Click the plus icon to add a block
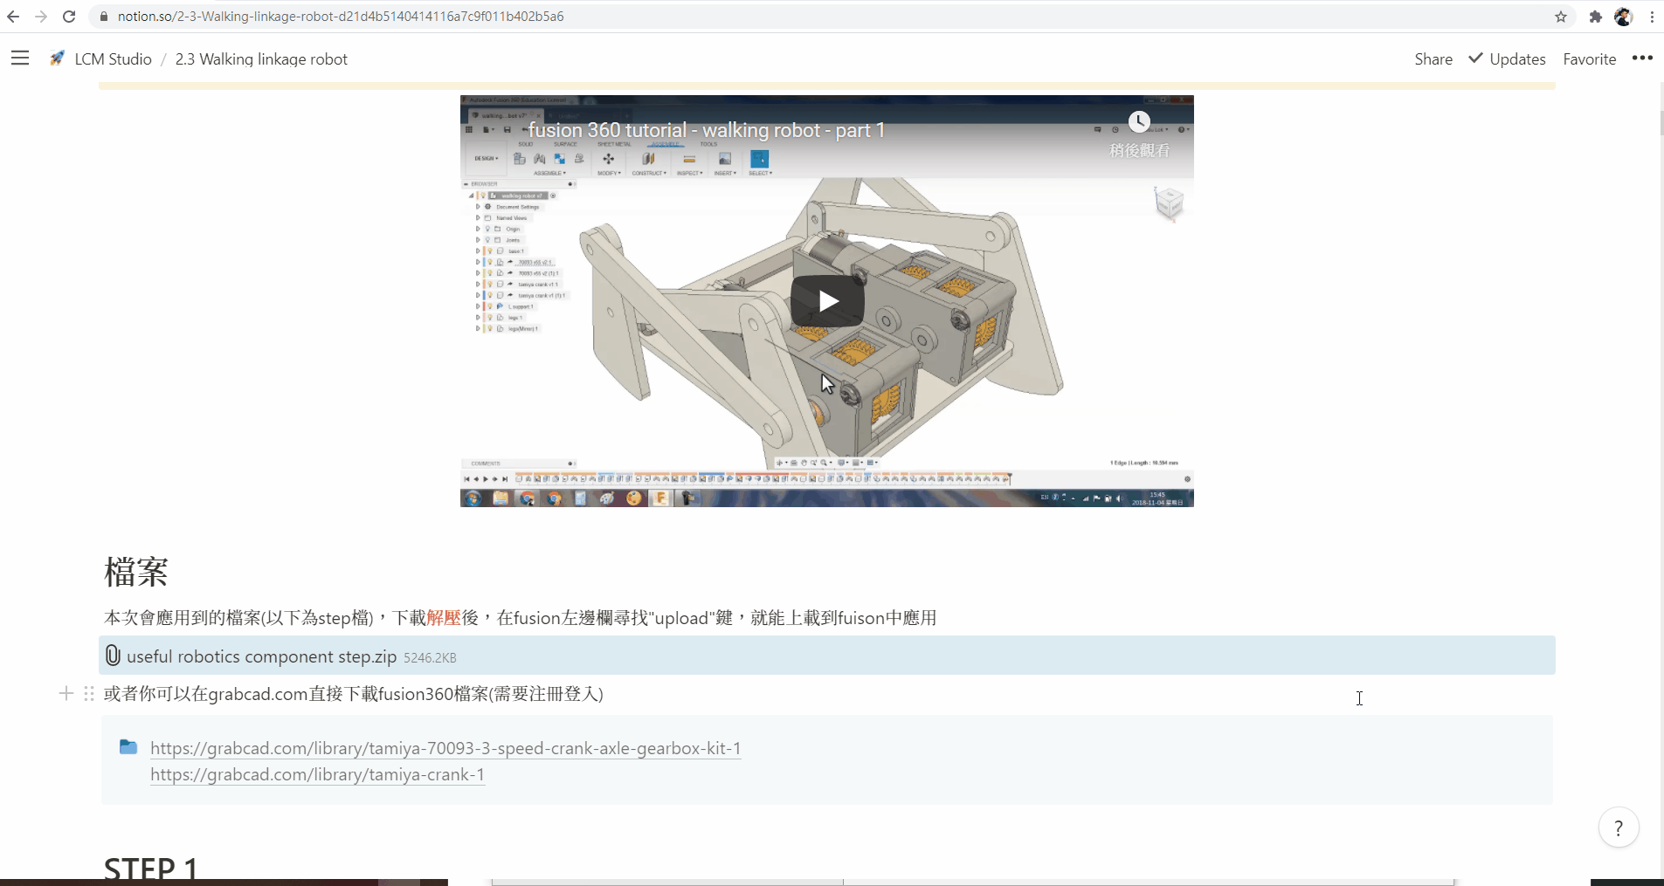Image resolution: width=1664 pixels, height=886 pixels. 66,694
